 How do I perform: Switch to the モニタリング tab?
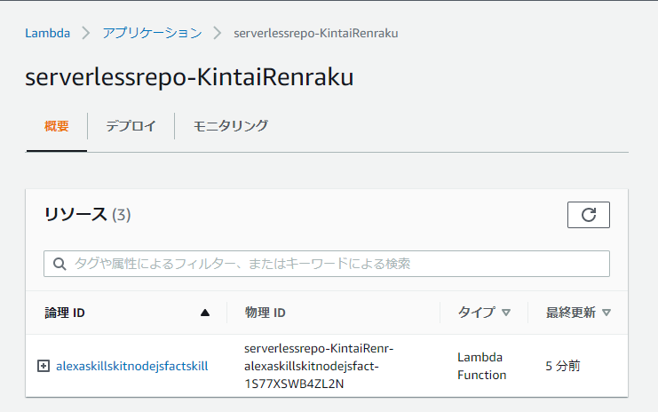pyautogui.click(x=230, y=126)
